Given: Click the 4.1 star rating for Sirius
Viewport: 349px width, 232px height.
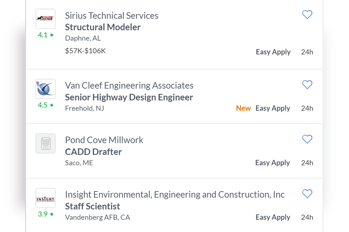Looking at the screenshot, I should coord(46,35).
